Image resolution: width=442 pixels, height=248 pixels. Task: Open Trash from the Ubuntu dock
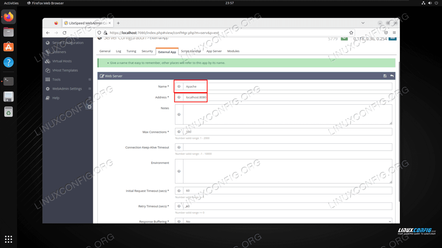point(8,112)
